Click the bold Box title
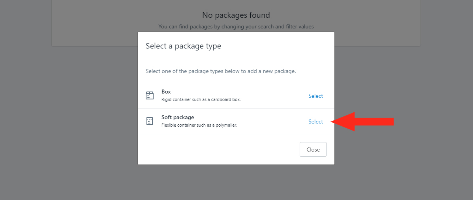473x200 pixels. (x=166, y=92)
